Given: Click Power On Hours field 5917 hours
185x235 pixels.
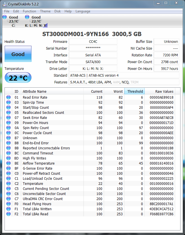Looking at the screenshot, I should [x=167, y=69].
